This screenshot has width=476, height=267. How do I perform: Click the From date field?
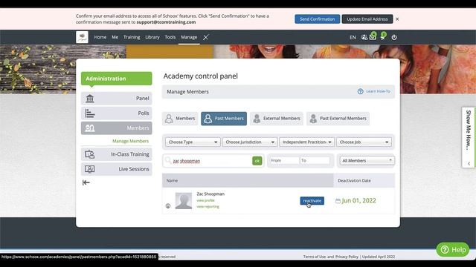pyautogui.click(x=284, y=160)
